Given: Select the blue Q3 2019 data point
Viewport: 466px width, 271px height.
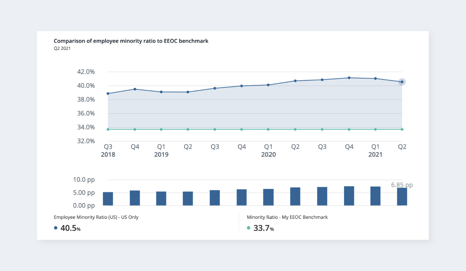Looking at the screenshot, I should (x=215, y=88).
